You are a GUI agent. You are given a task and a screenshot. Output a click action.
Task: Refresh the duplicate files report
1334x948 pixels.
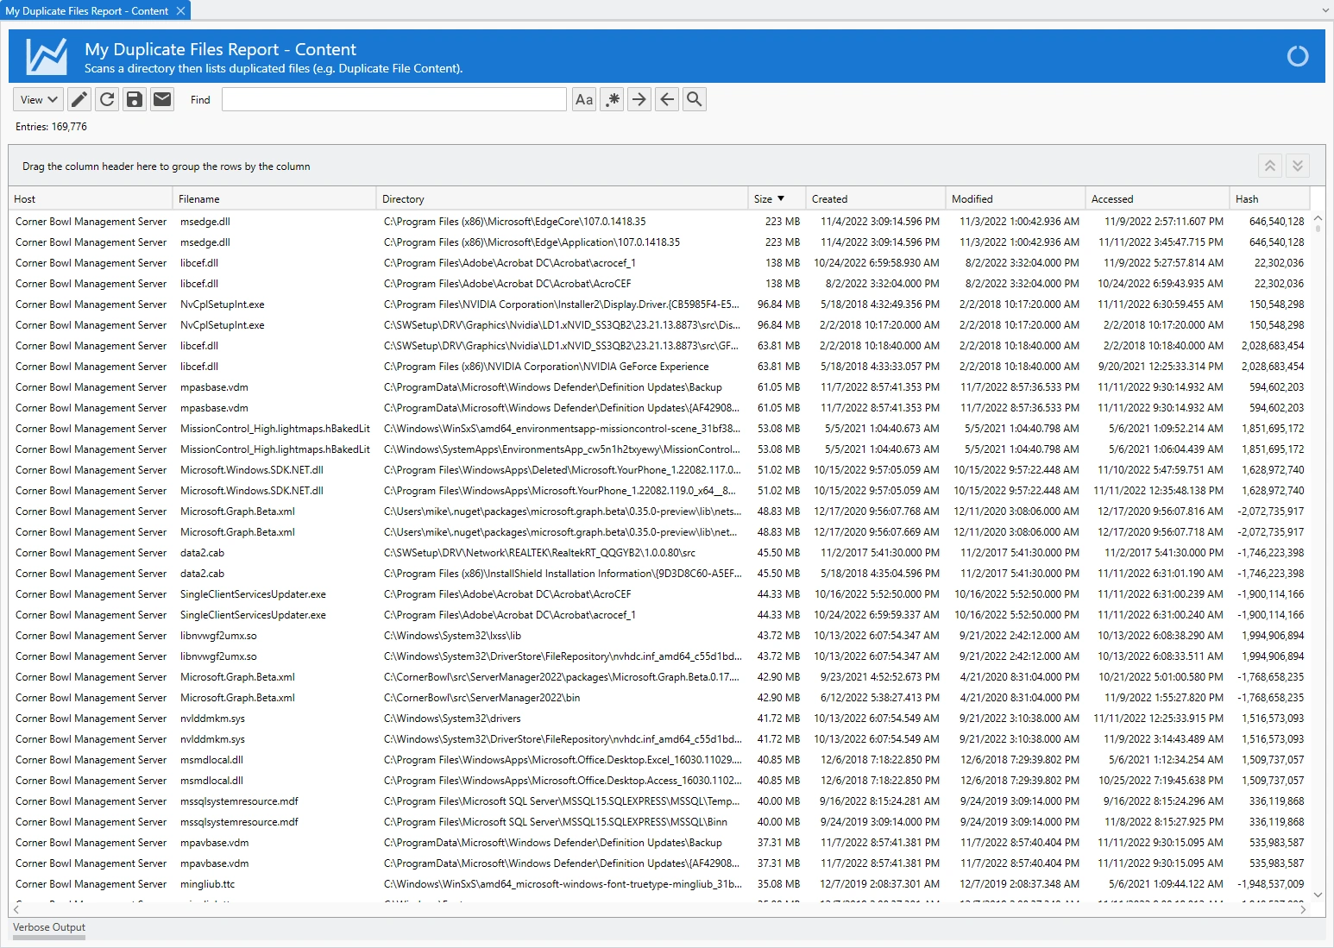(107, 99)
